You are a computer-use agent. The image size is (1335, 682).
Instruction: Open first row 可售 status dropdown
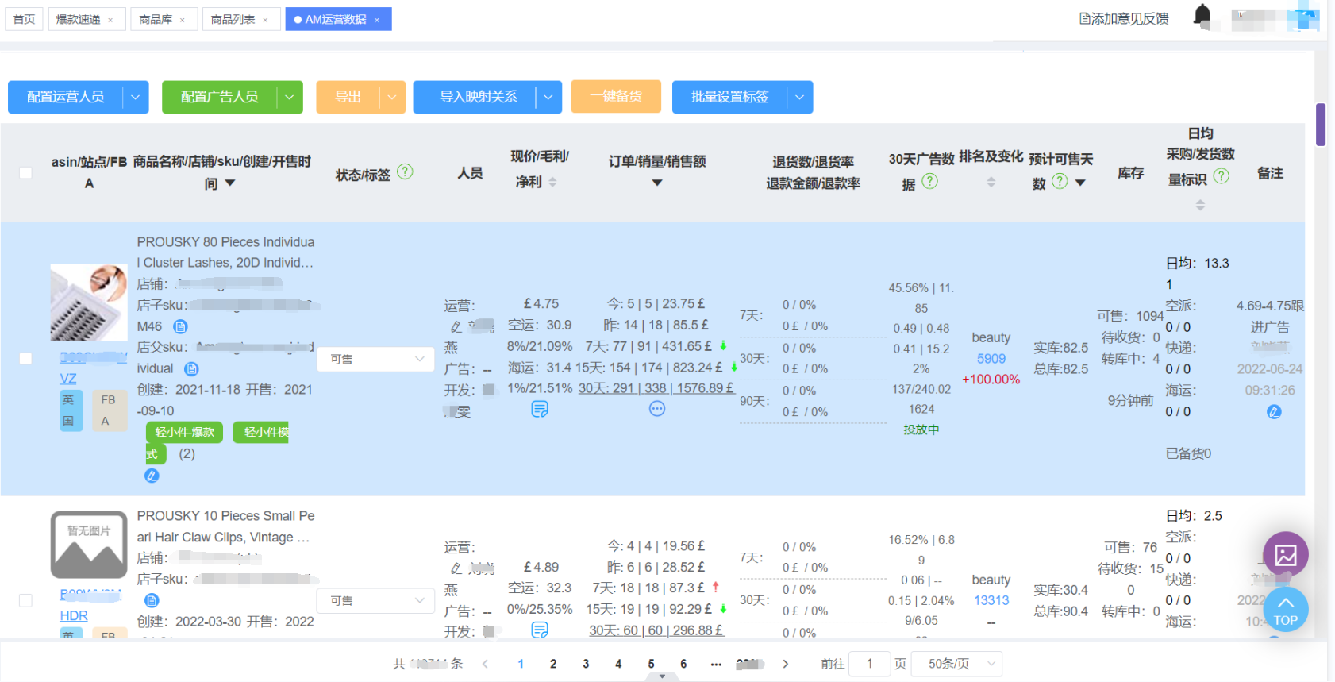point(376,359)
